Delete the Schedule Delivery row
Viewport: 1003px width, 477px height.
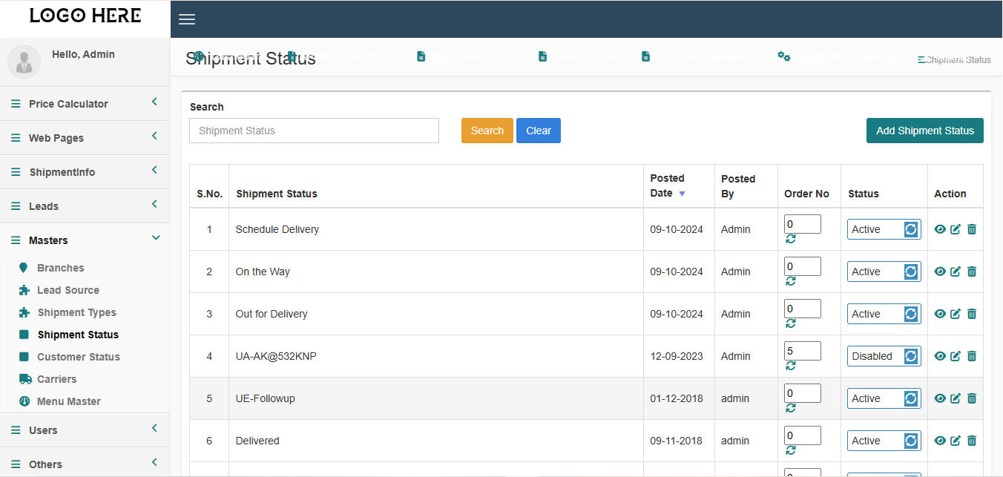click(x=972, y=229)
